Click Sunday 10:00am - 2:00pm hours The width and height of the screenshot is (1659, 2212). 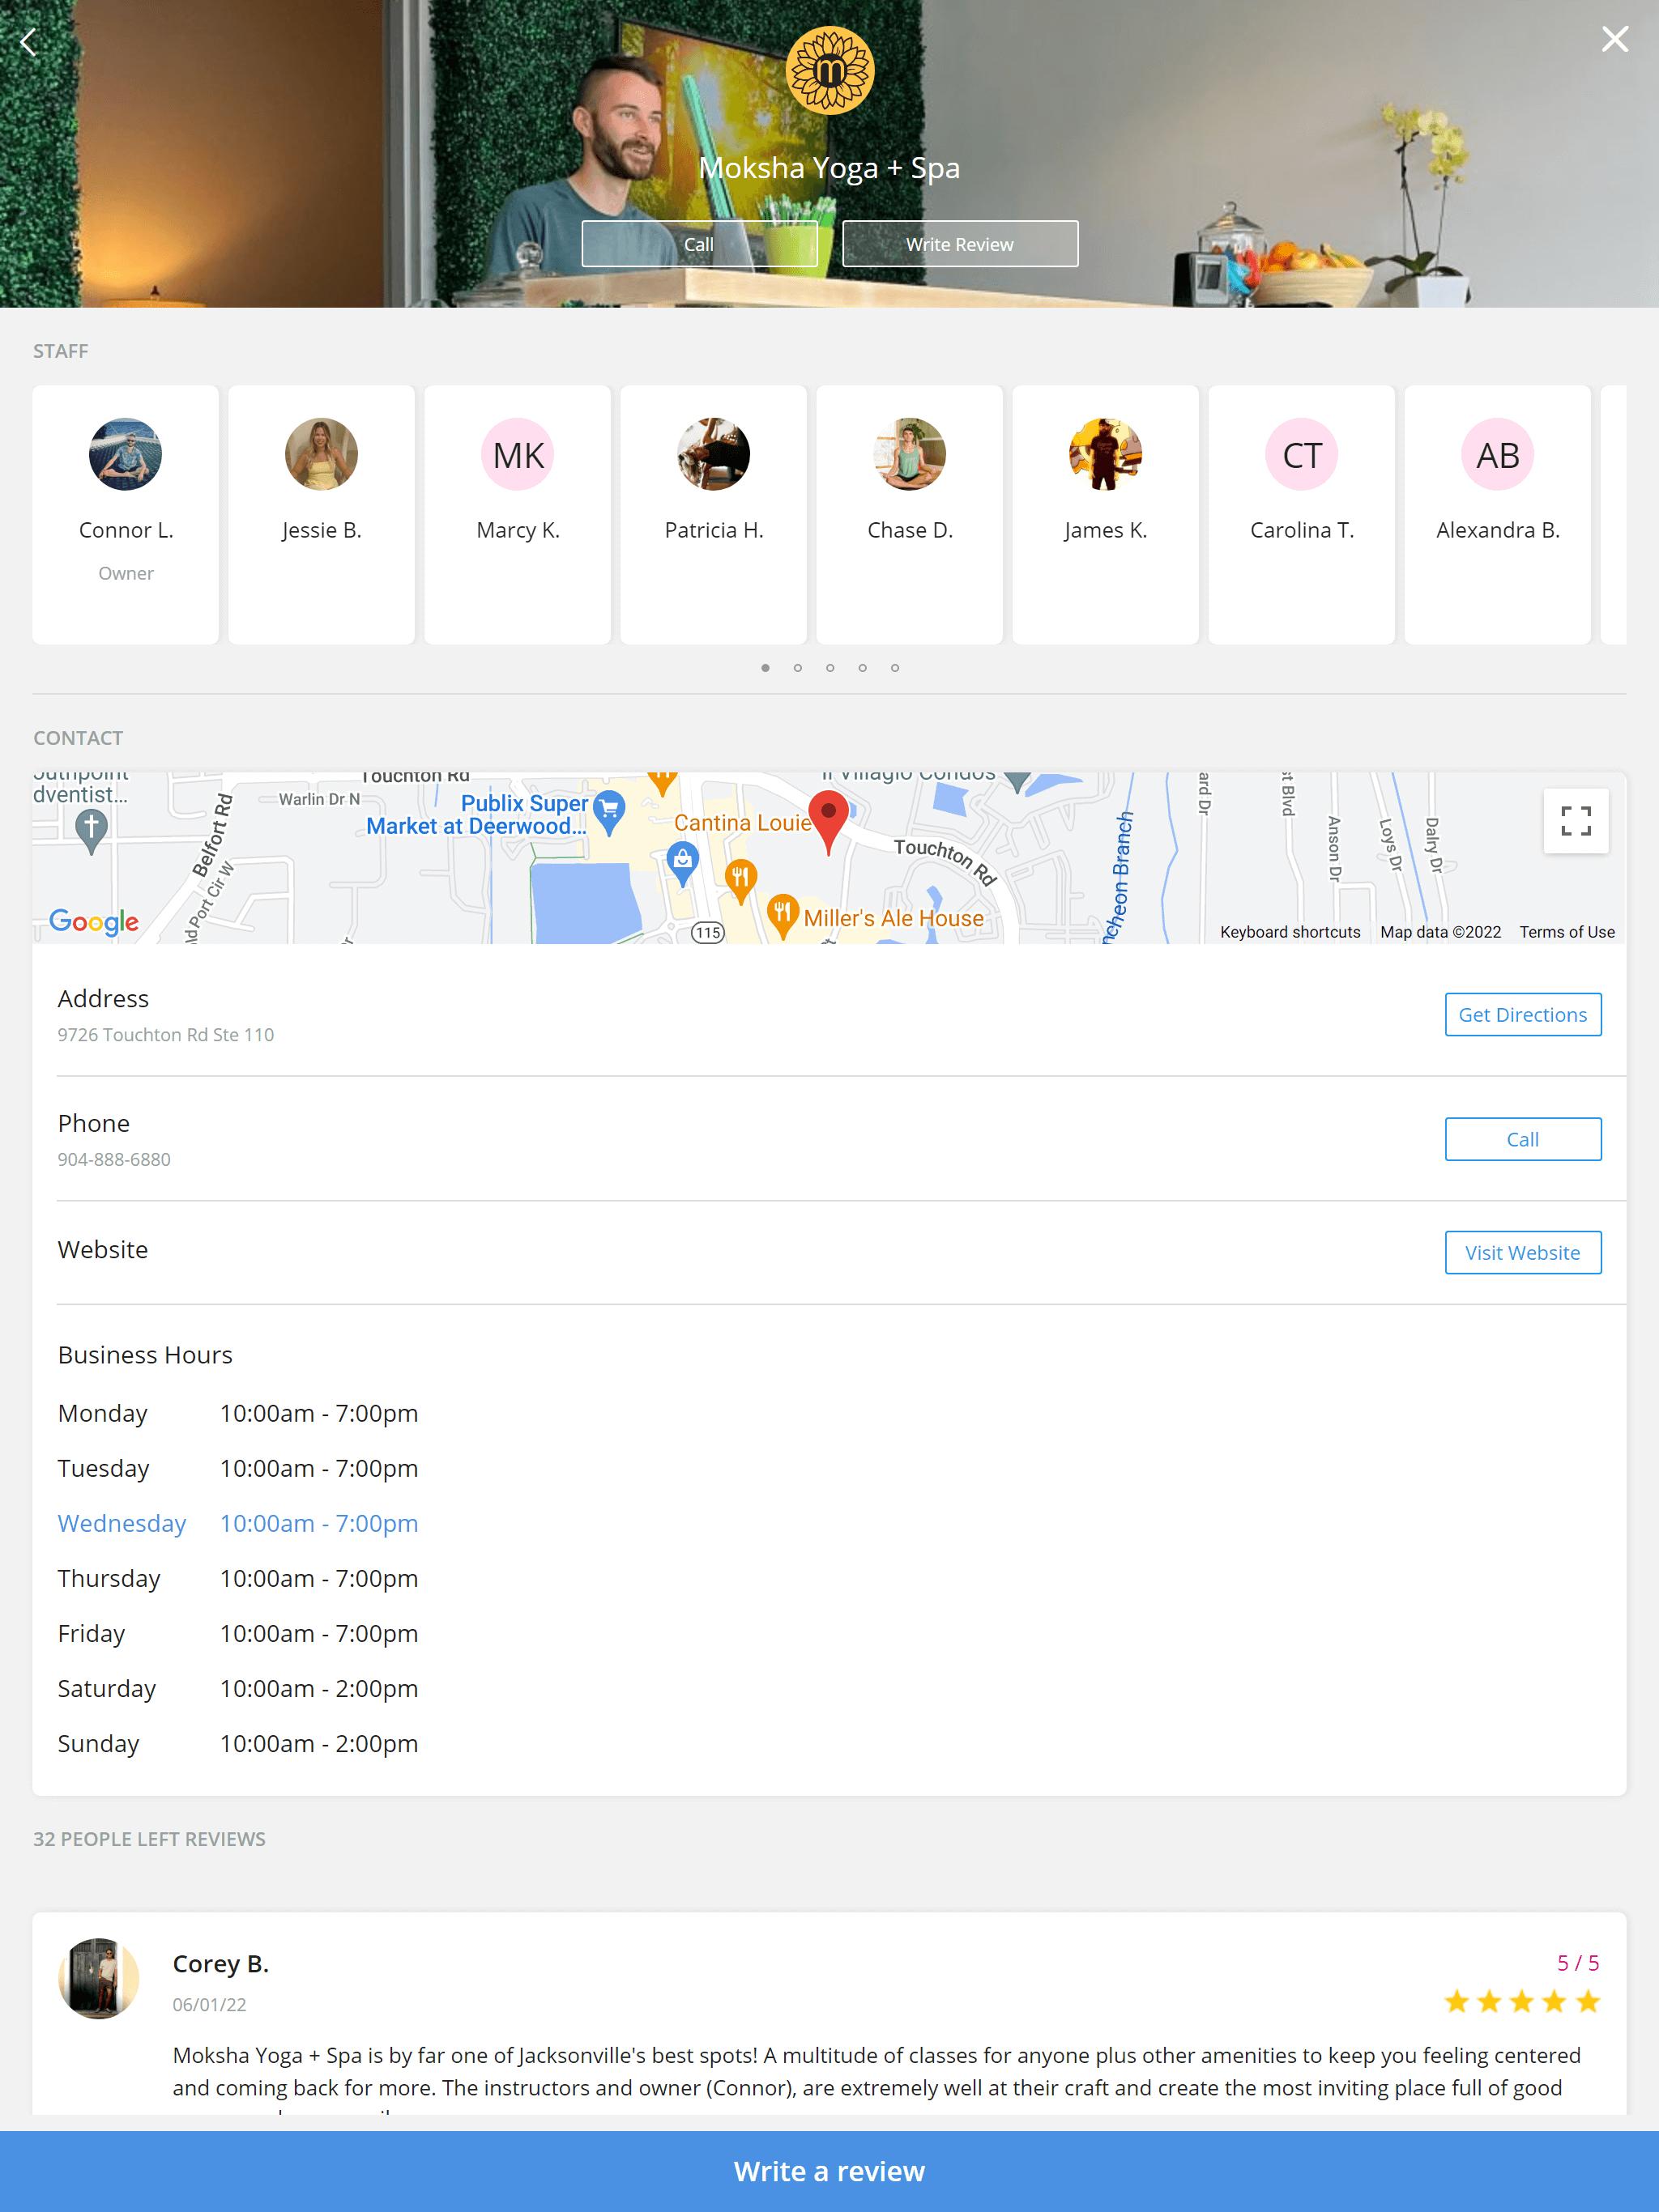pyautogui.click(x=238, y=1744)
